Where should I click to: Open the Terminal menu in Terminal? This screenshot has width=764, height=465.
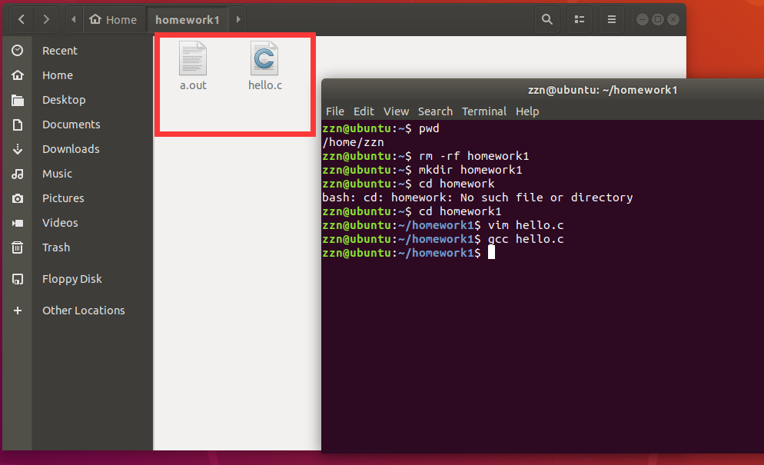point(484,111)
